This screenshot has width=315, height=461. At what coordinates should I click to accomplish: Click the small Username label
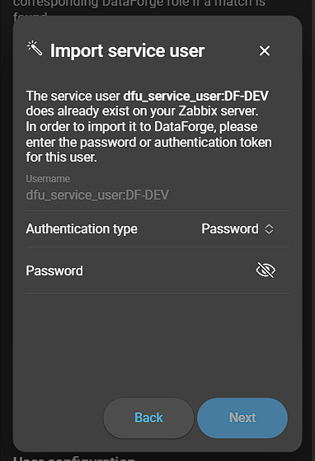point(48,179)
